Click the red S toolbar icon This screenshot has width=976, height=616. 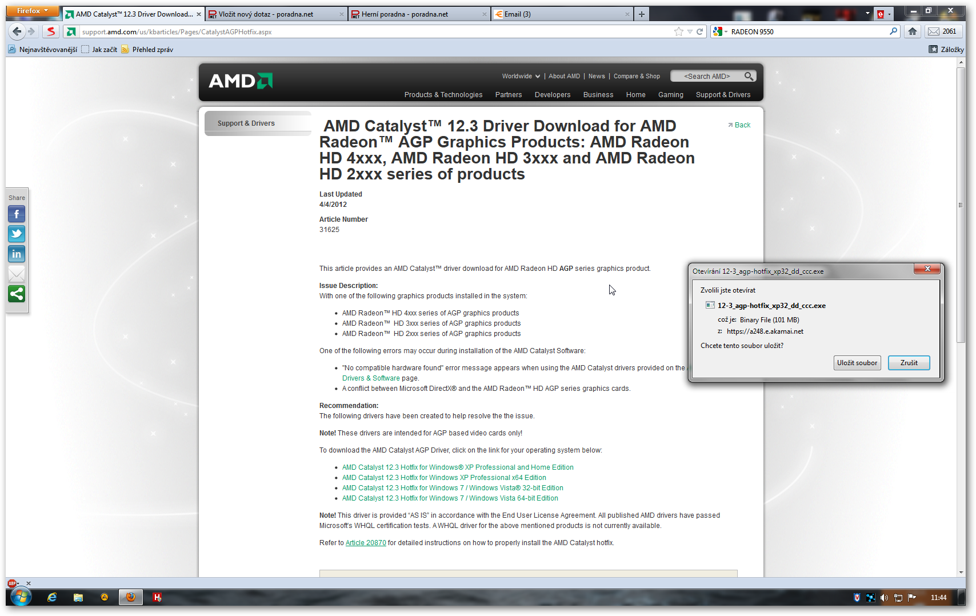(51, 31)
